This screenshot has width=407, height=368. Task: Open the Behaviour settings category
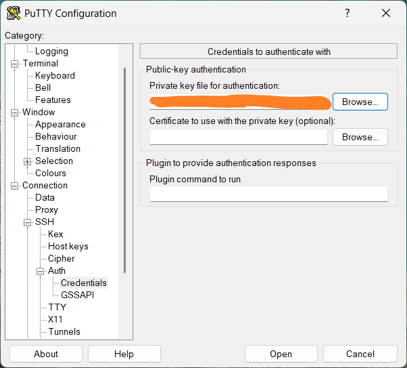(56, 137)
